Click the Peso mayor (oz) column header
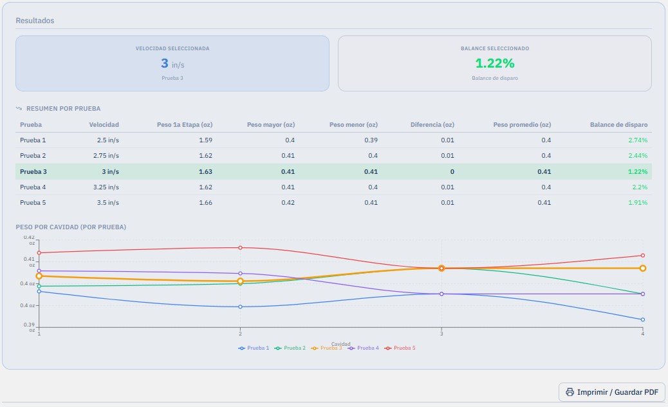 click(271, 125)
